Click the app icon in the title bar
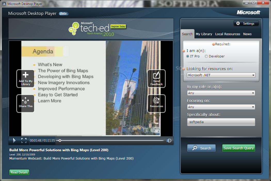Viewport: 271px width, 181px height. pyautogui.click(x=4, y=4)
